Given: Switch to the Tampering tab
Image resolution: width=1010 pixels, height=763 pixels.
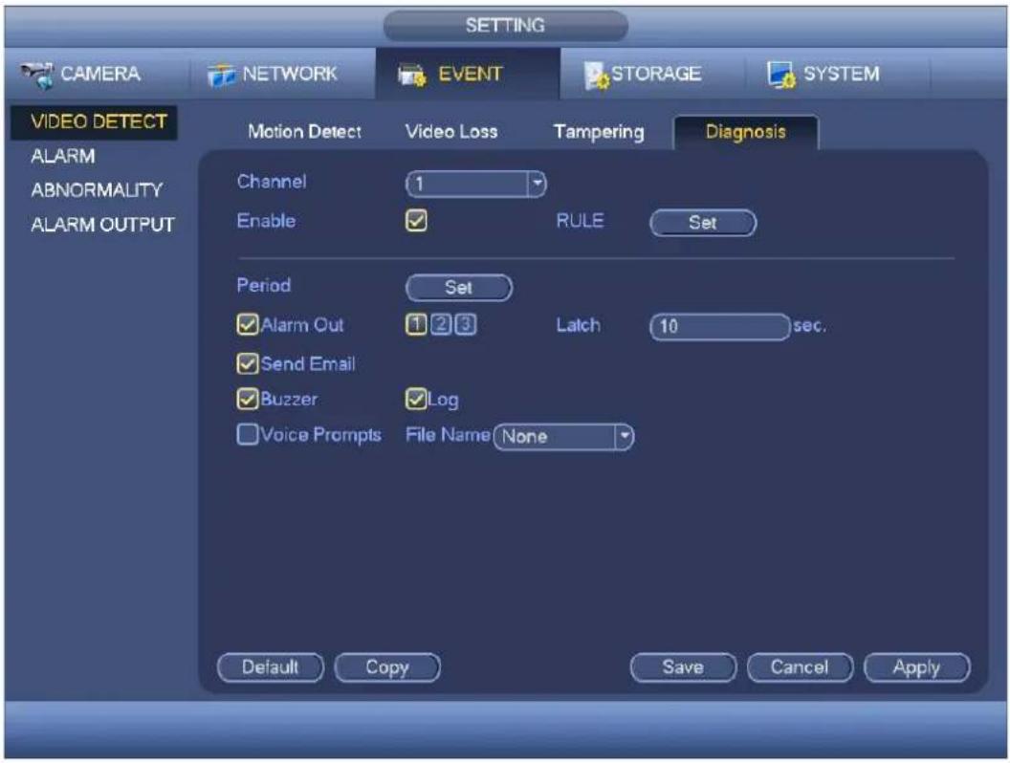Looking at the screenshot, I should 599,132.
